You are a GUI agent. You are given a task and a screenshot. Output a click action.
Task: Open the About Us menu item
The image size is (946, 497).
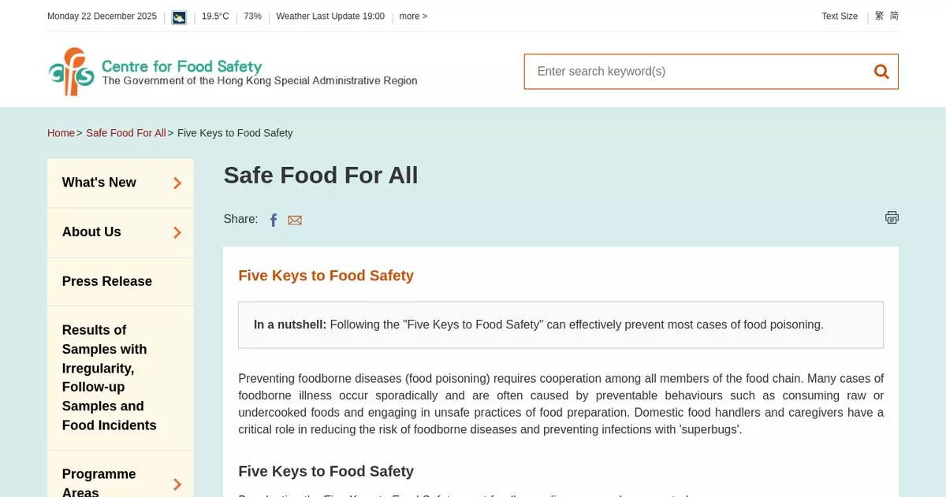[x=91, y=232]
